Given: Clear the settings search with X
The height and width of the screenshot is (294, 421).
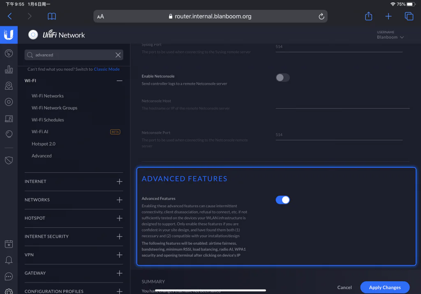Looking at the screenshot, I should point(118,55).
